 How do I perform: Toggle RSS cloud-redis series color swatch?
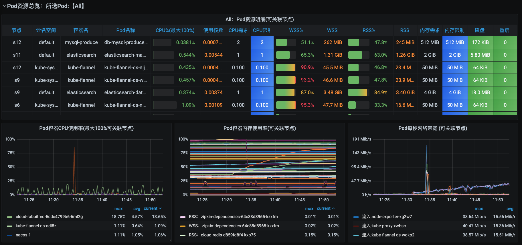point(183,235)
